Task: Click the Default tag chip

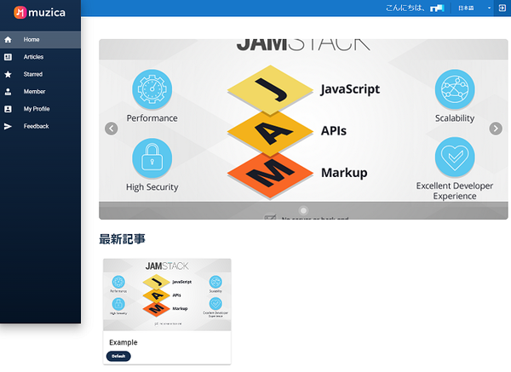Action: click(118, 356)
